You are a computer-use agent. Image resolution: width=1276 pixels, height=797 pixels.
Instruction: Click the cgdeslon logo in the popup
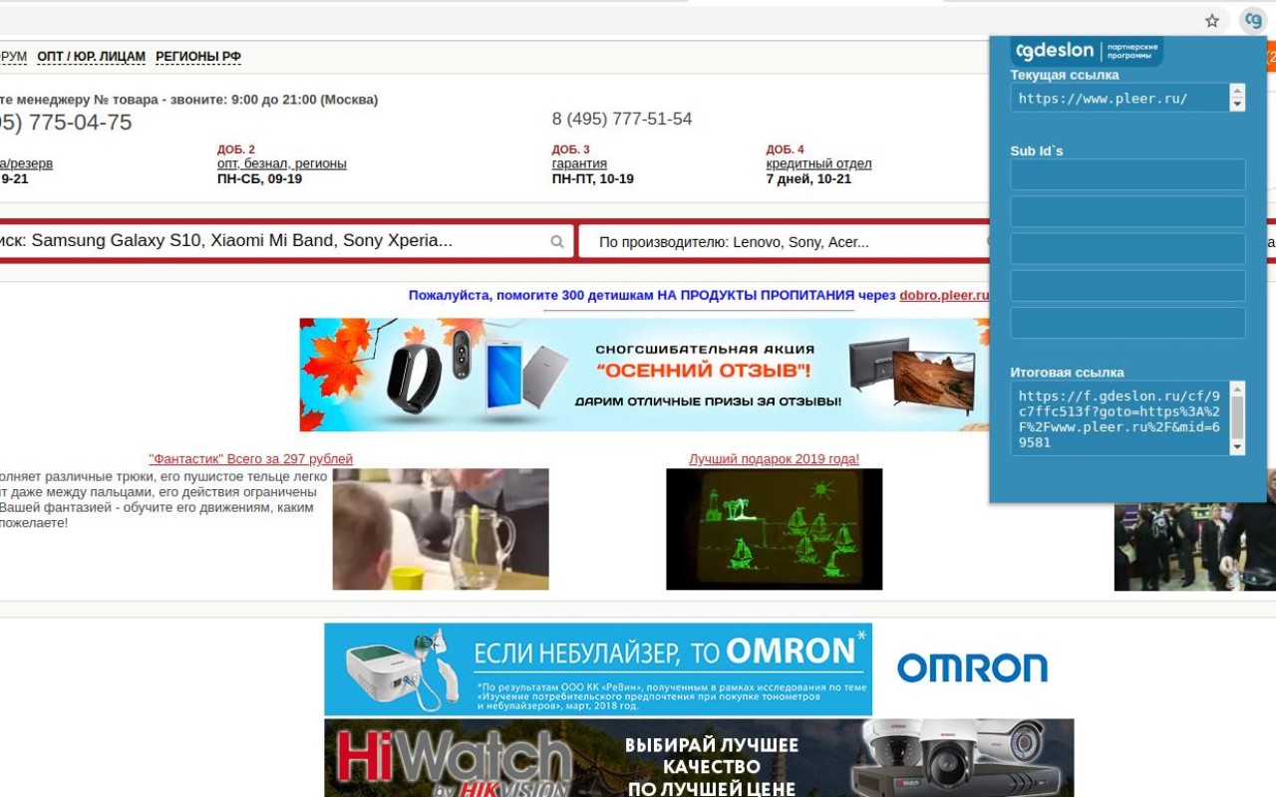pos(1087,51)
